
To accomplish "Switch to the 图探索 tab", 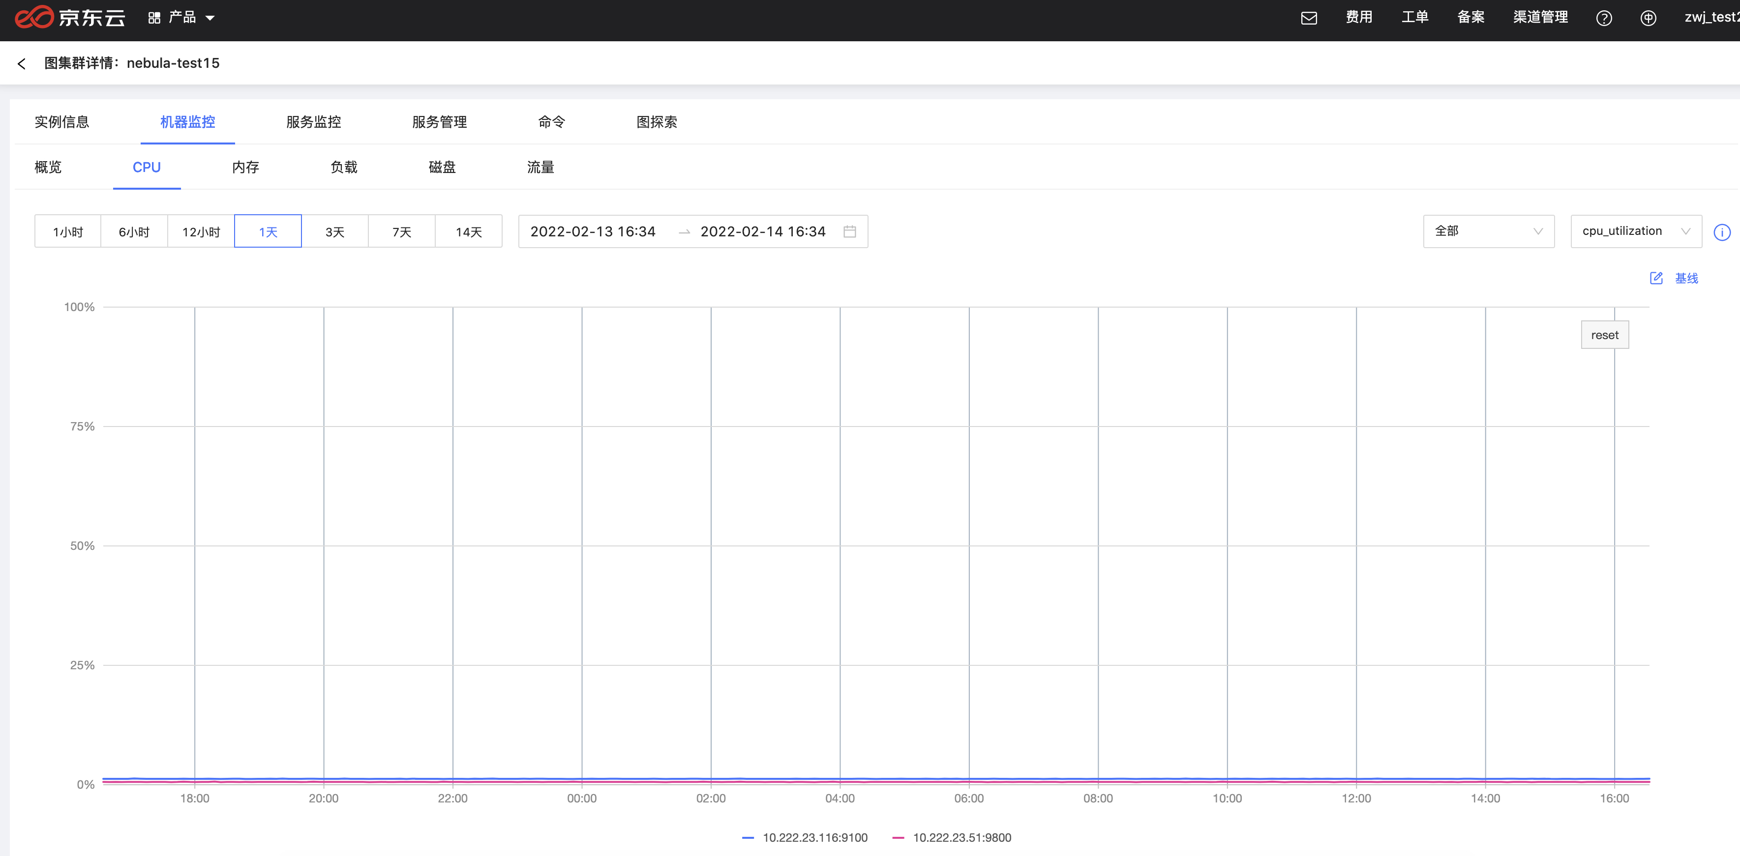I will (x=657, y=122).
